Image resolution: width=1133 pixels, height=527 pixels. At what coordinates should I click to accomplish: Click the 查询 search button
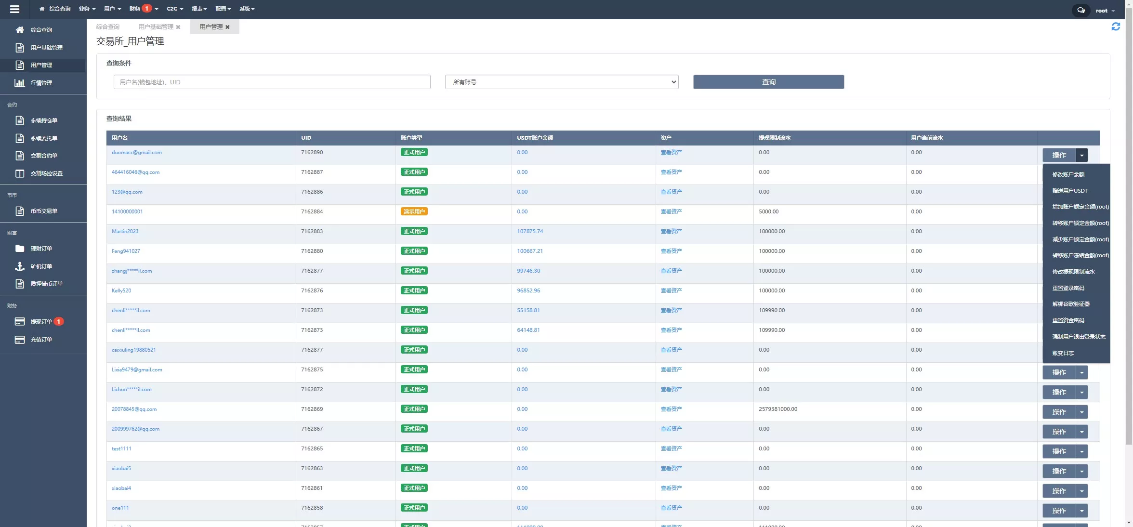click(x=768, y=82)
